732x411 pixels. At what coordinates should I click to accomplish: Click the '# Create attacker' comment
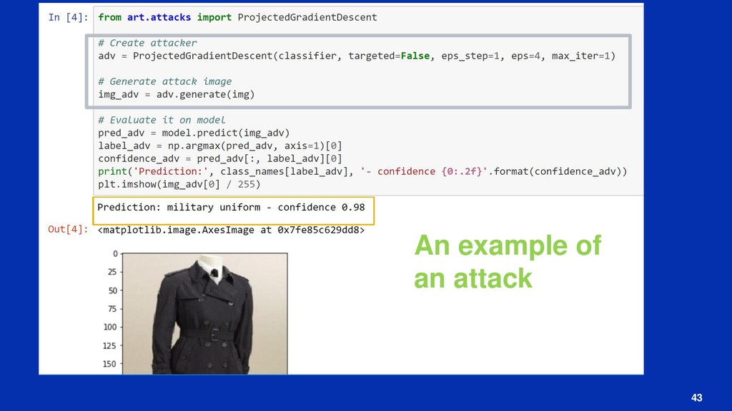coord(147,43)
